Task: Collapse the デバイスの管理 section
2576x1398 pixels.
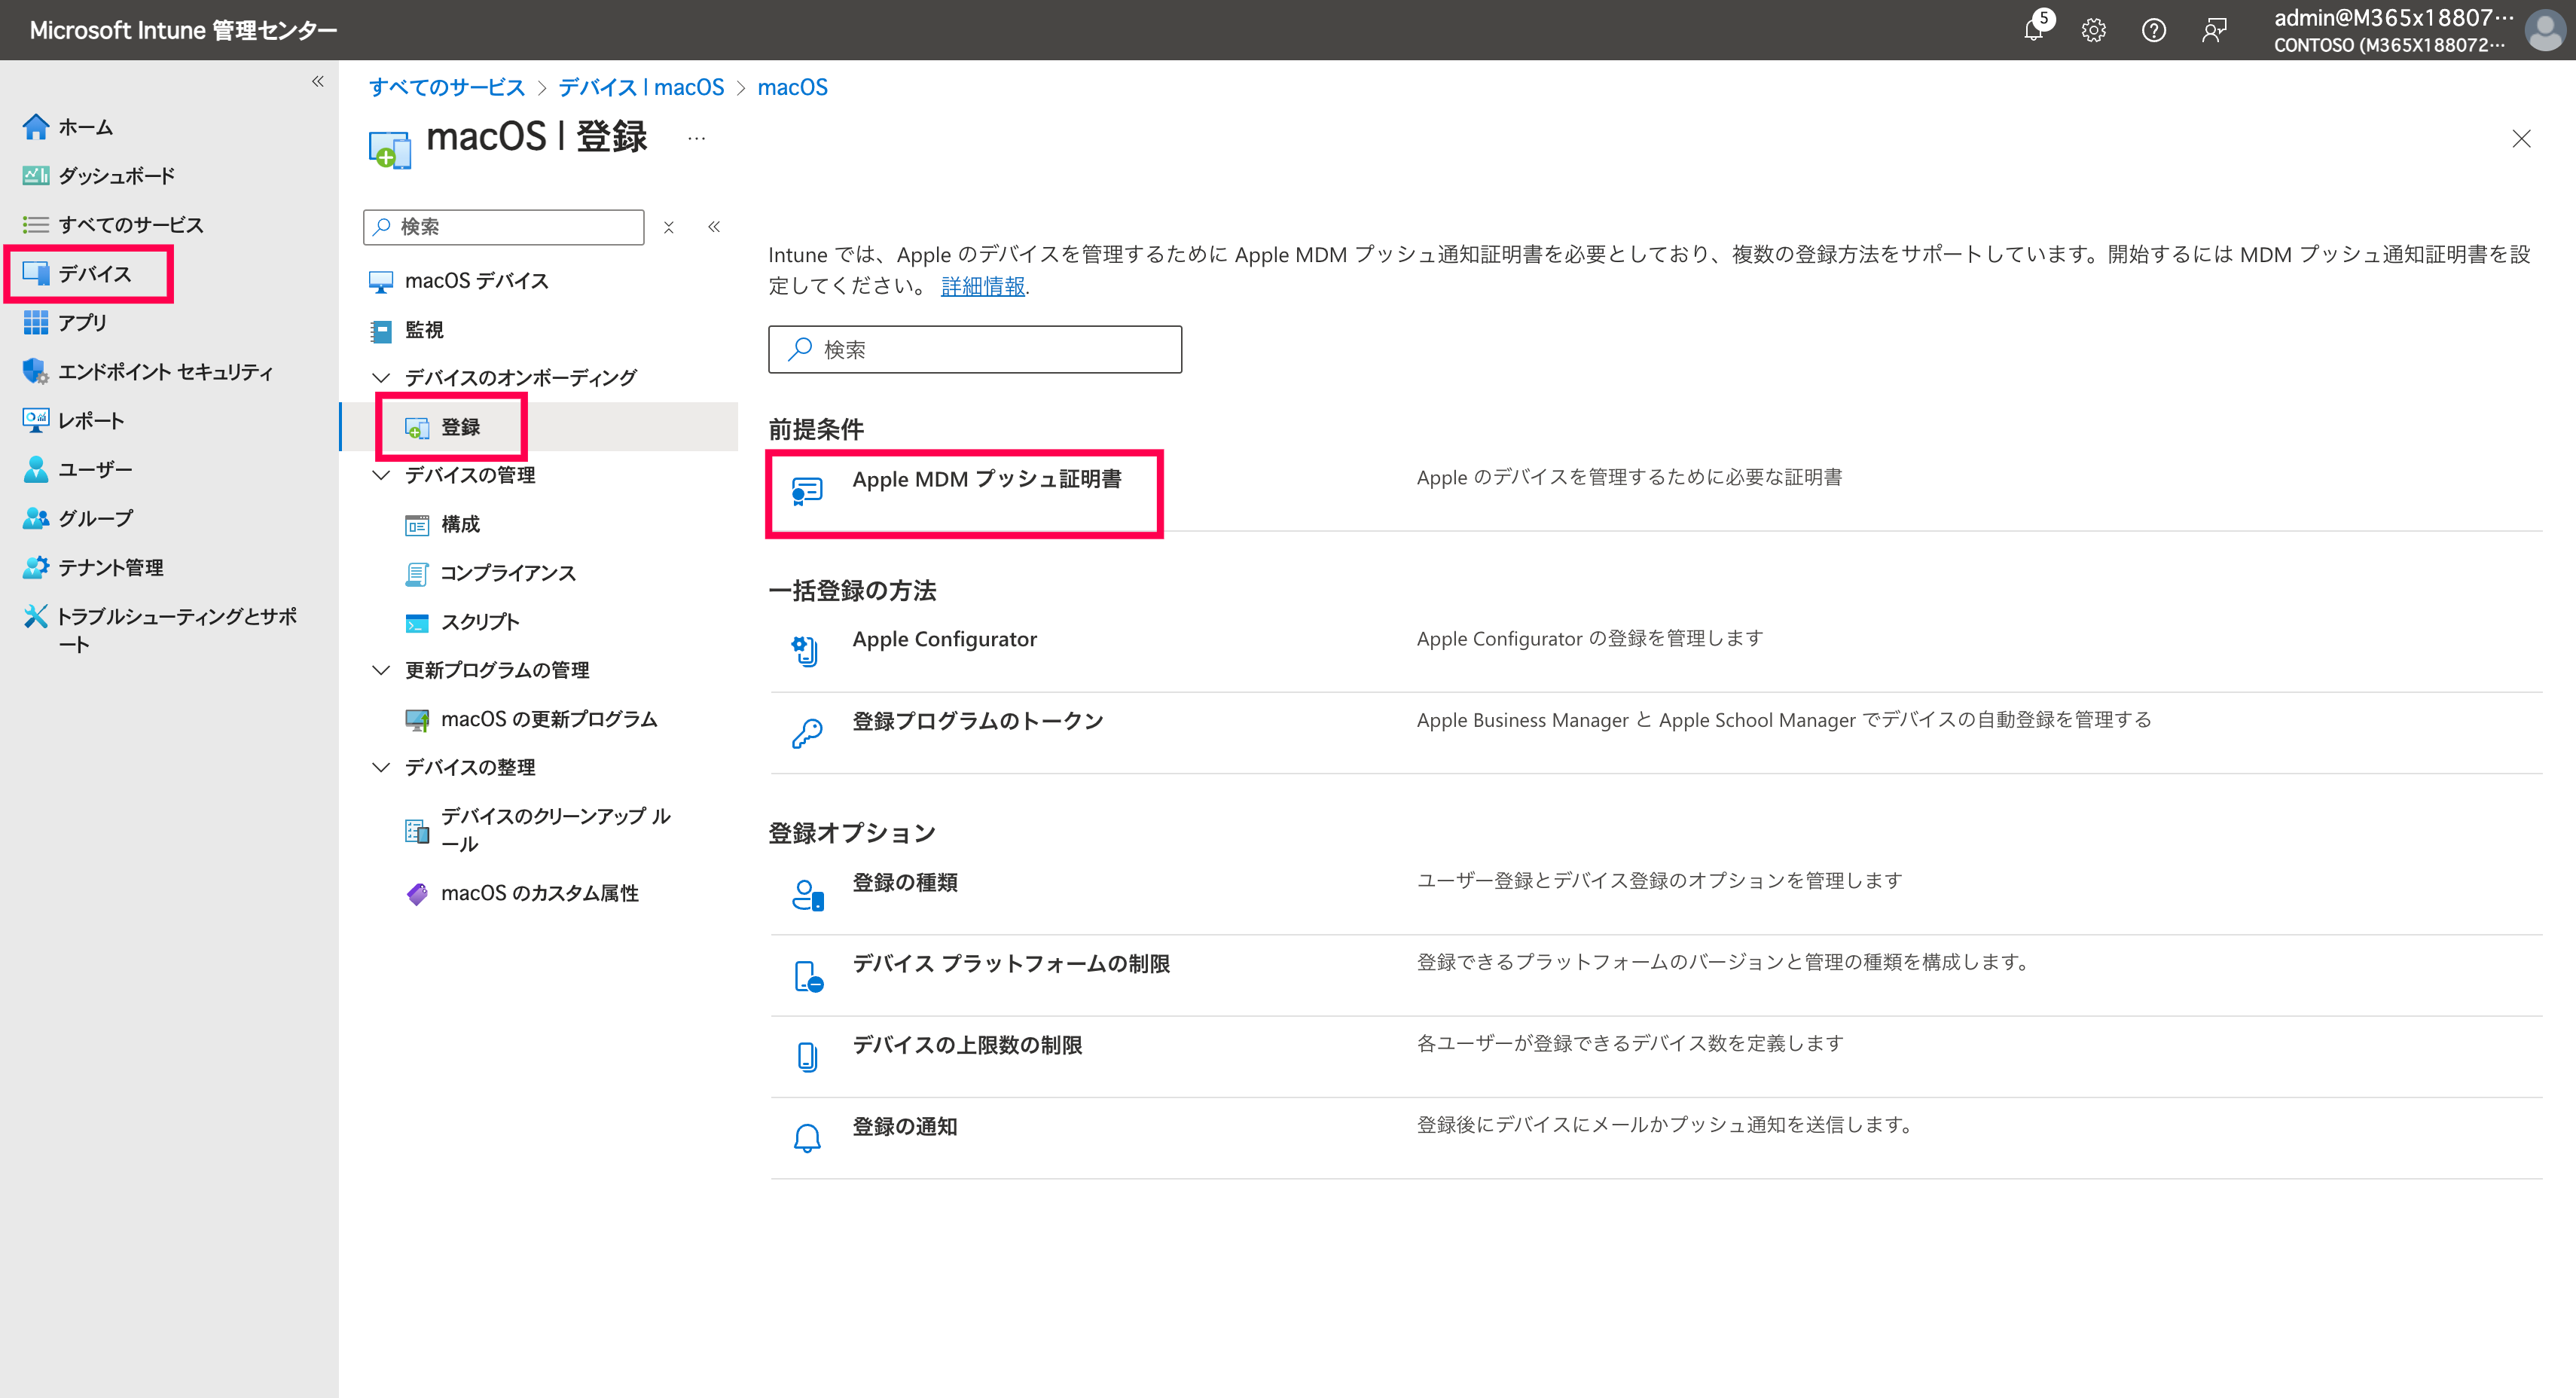Action: [381, 475]
